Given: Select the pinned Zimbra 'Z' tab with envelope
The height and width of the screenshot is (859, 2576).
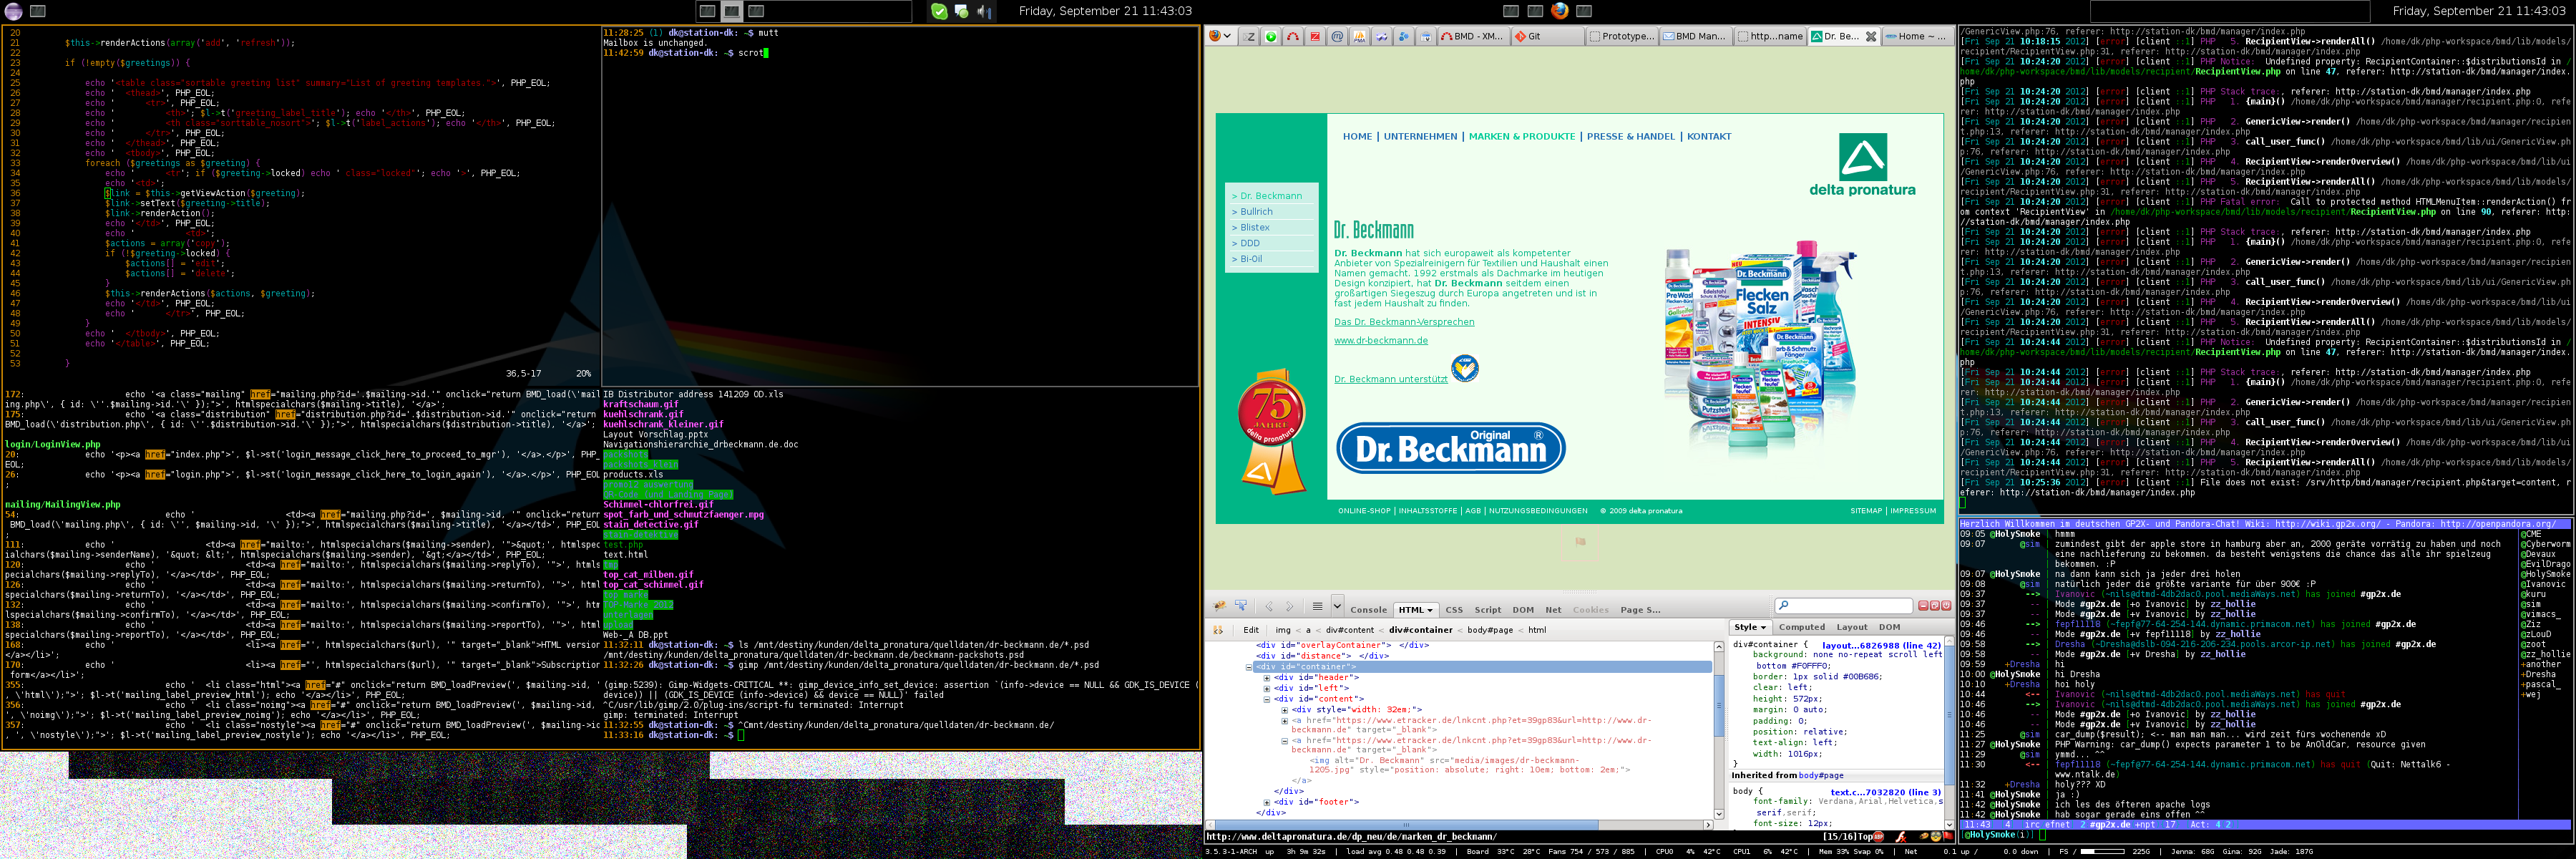Looking at the screenshot, I should click(1249, 36).
